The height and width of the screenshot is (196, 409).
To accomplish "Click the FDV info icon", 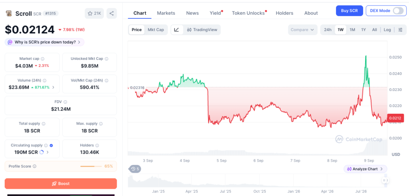I will tap(65, 102).
